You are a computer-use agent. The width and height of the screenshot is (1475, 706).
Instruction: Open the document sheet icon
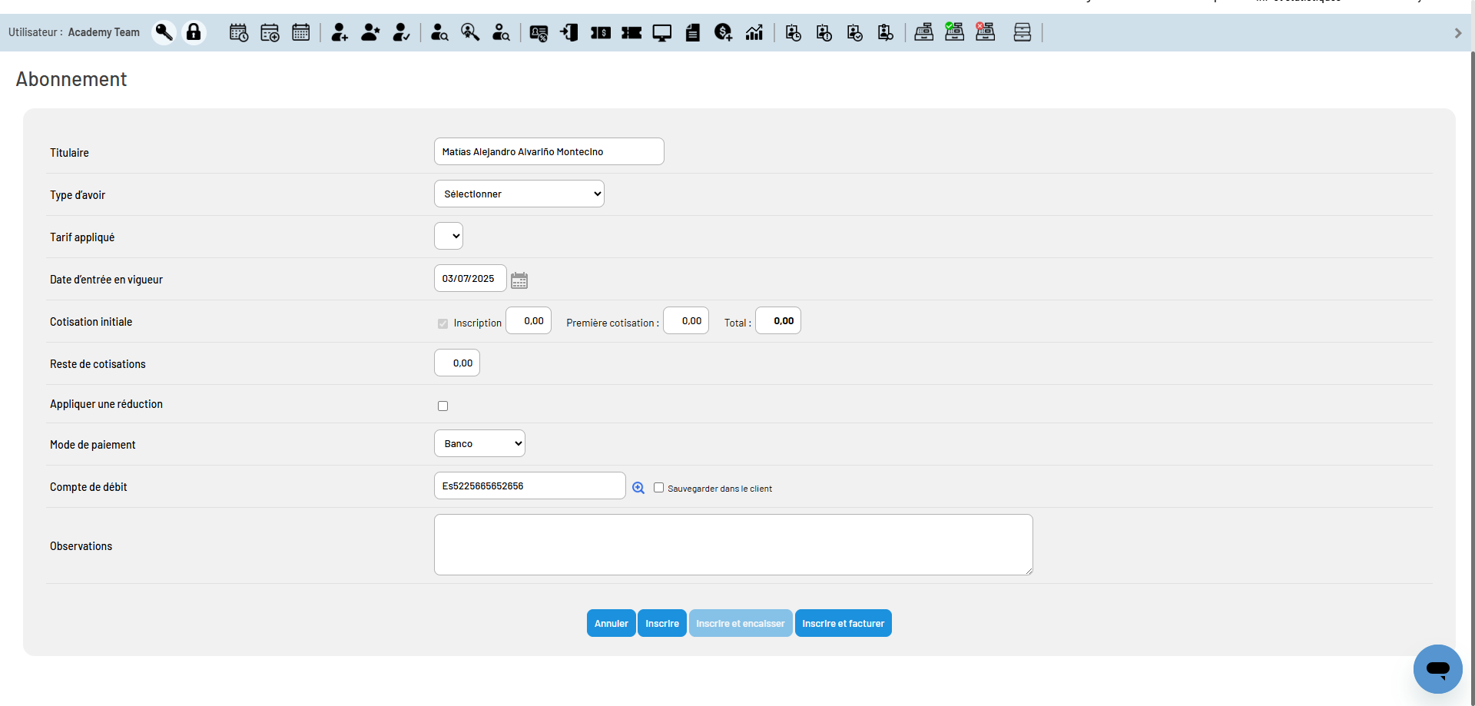coord(693,32)
